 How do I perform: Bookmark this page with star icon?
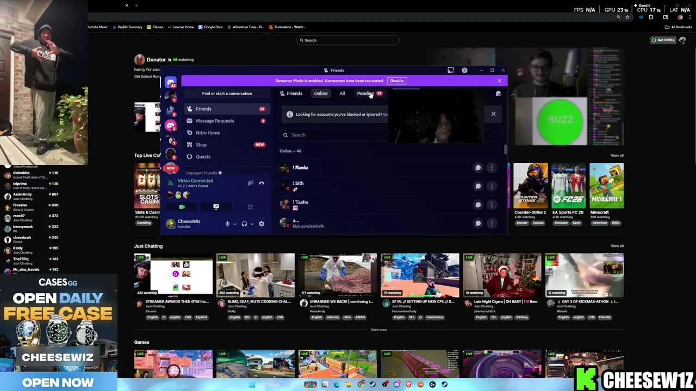point(627,17)
